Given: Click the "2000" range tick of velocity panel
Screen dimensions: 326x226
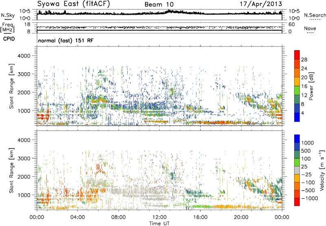Looking at the screenshot, I should (x=24, y=177).
